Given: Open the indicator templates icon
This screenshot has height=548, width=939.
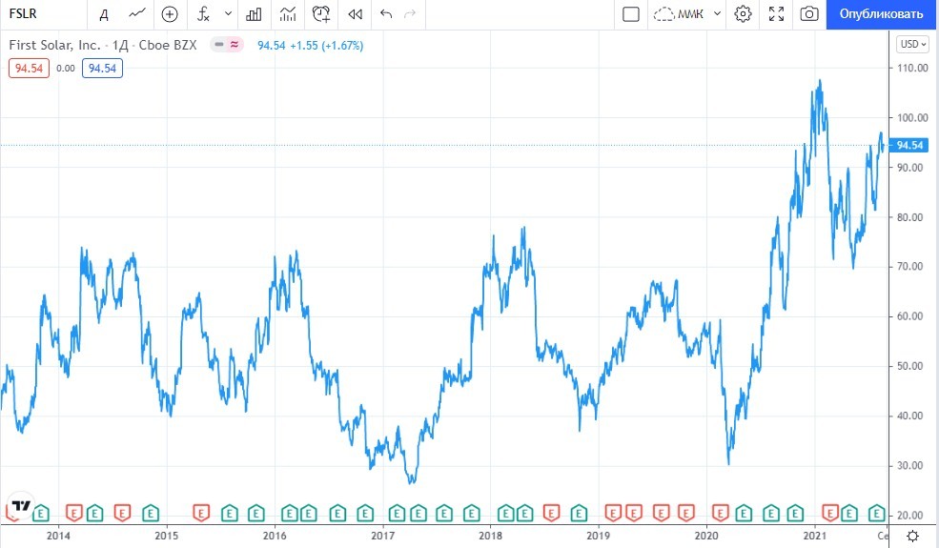Looking at the screenshot, I should tap(287, 14).
